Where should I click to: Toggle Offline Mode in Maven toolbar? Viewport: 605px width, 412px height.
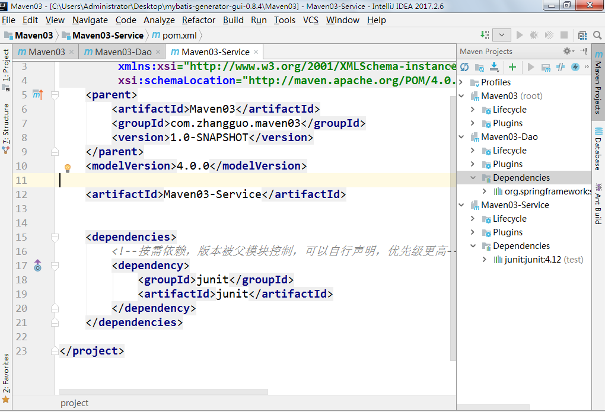pos(561,67)
